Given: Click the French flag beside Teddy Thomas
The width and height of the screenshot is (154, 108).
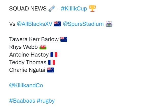Looking at the screenshot, I should pos(52,62).
